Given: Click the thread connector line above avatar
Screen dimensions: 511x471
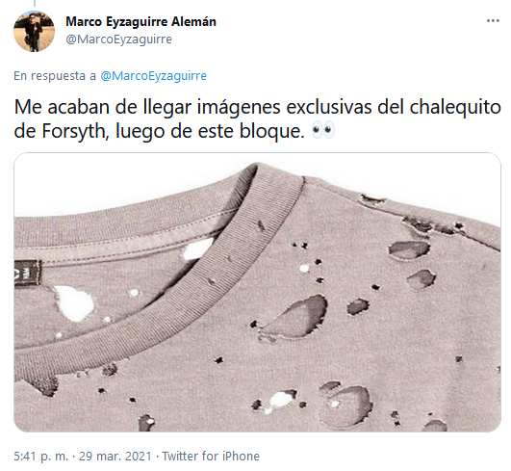Looking at the screenshot, I should click(x=34, y=3).
